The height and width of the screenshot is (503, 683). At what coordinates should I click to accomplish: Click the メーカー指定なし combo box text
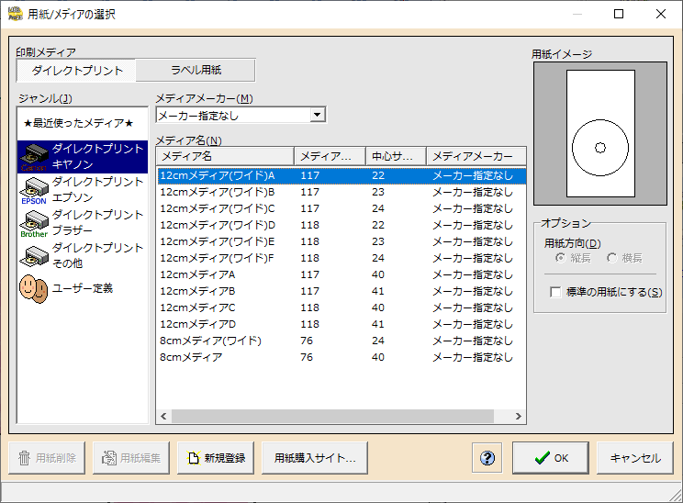coord(198,116)
